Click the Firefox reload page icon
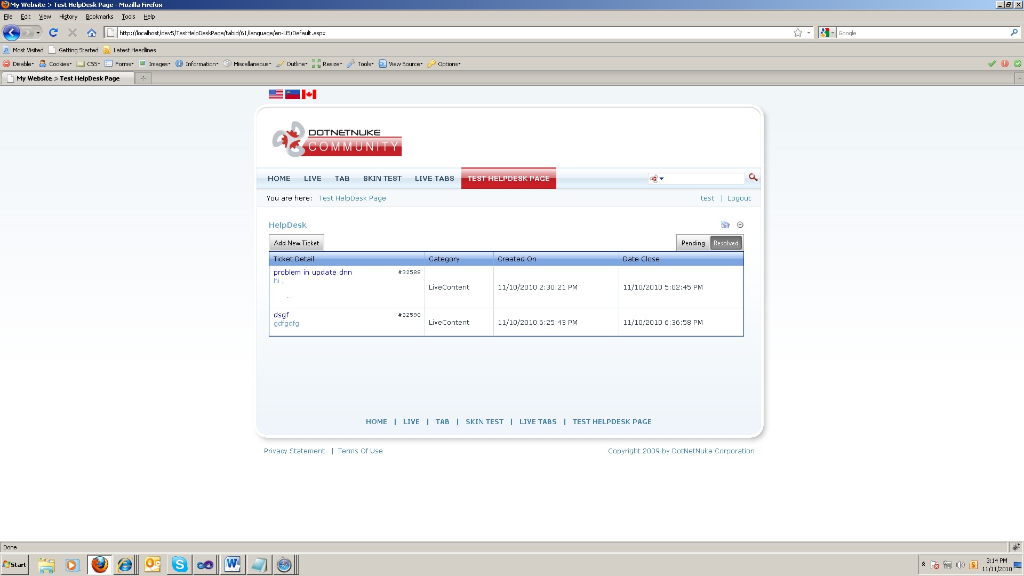 point(53,33)
